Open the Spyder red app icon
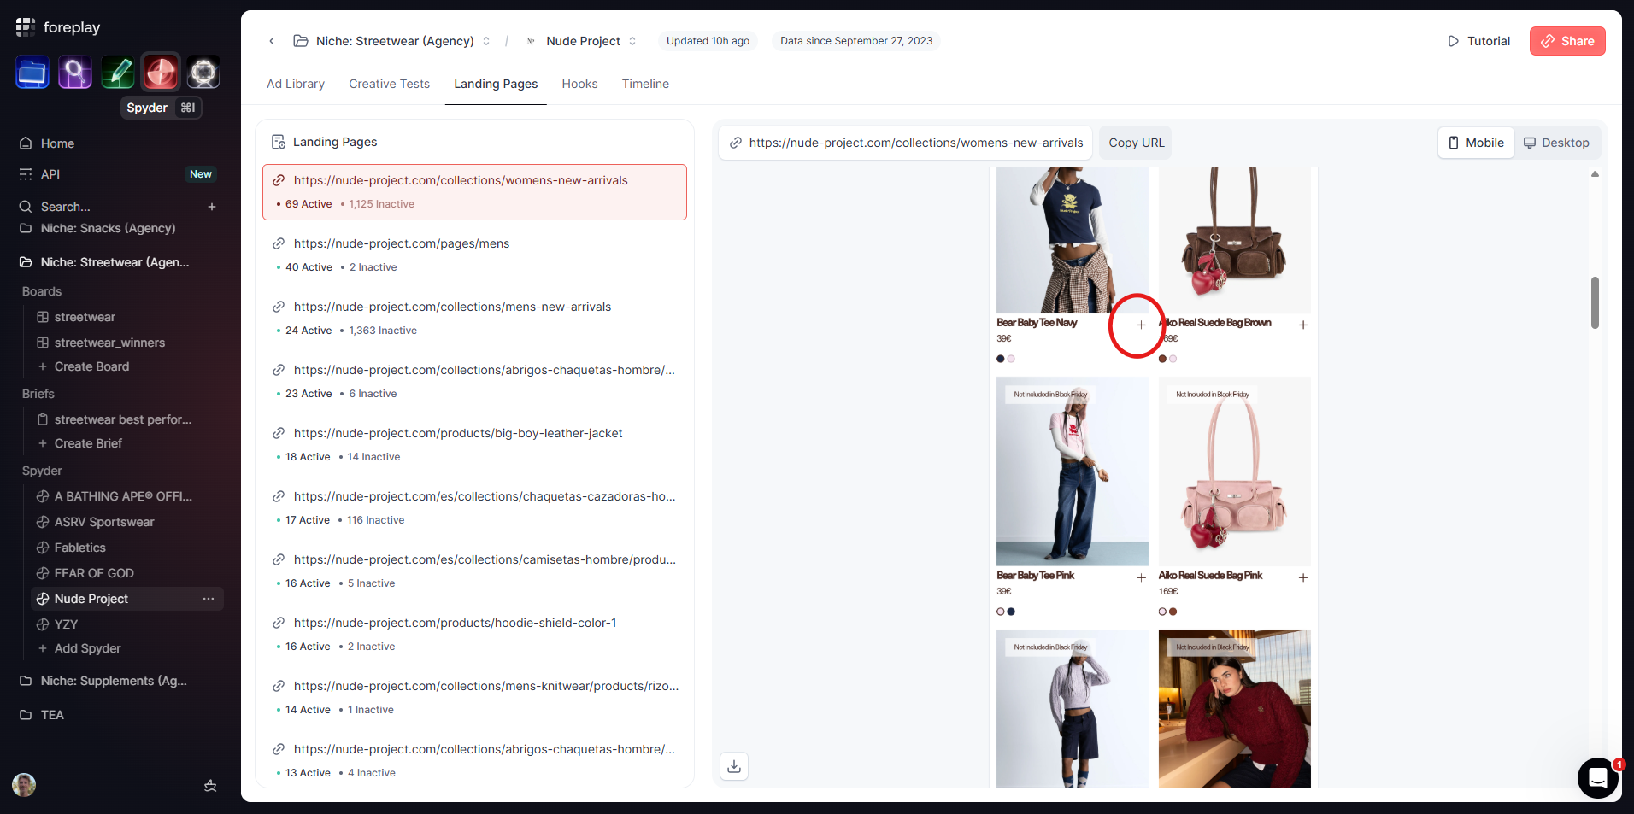Image resolution: width=1634 pixels, height=814 pixels. [161, 73]
